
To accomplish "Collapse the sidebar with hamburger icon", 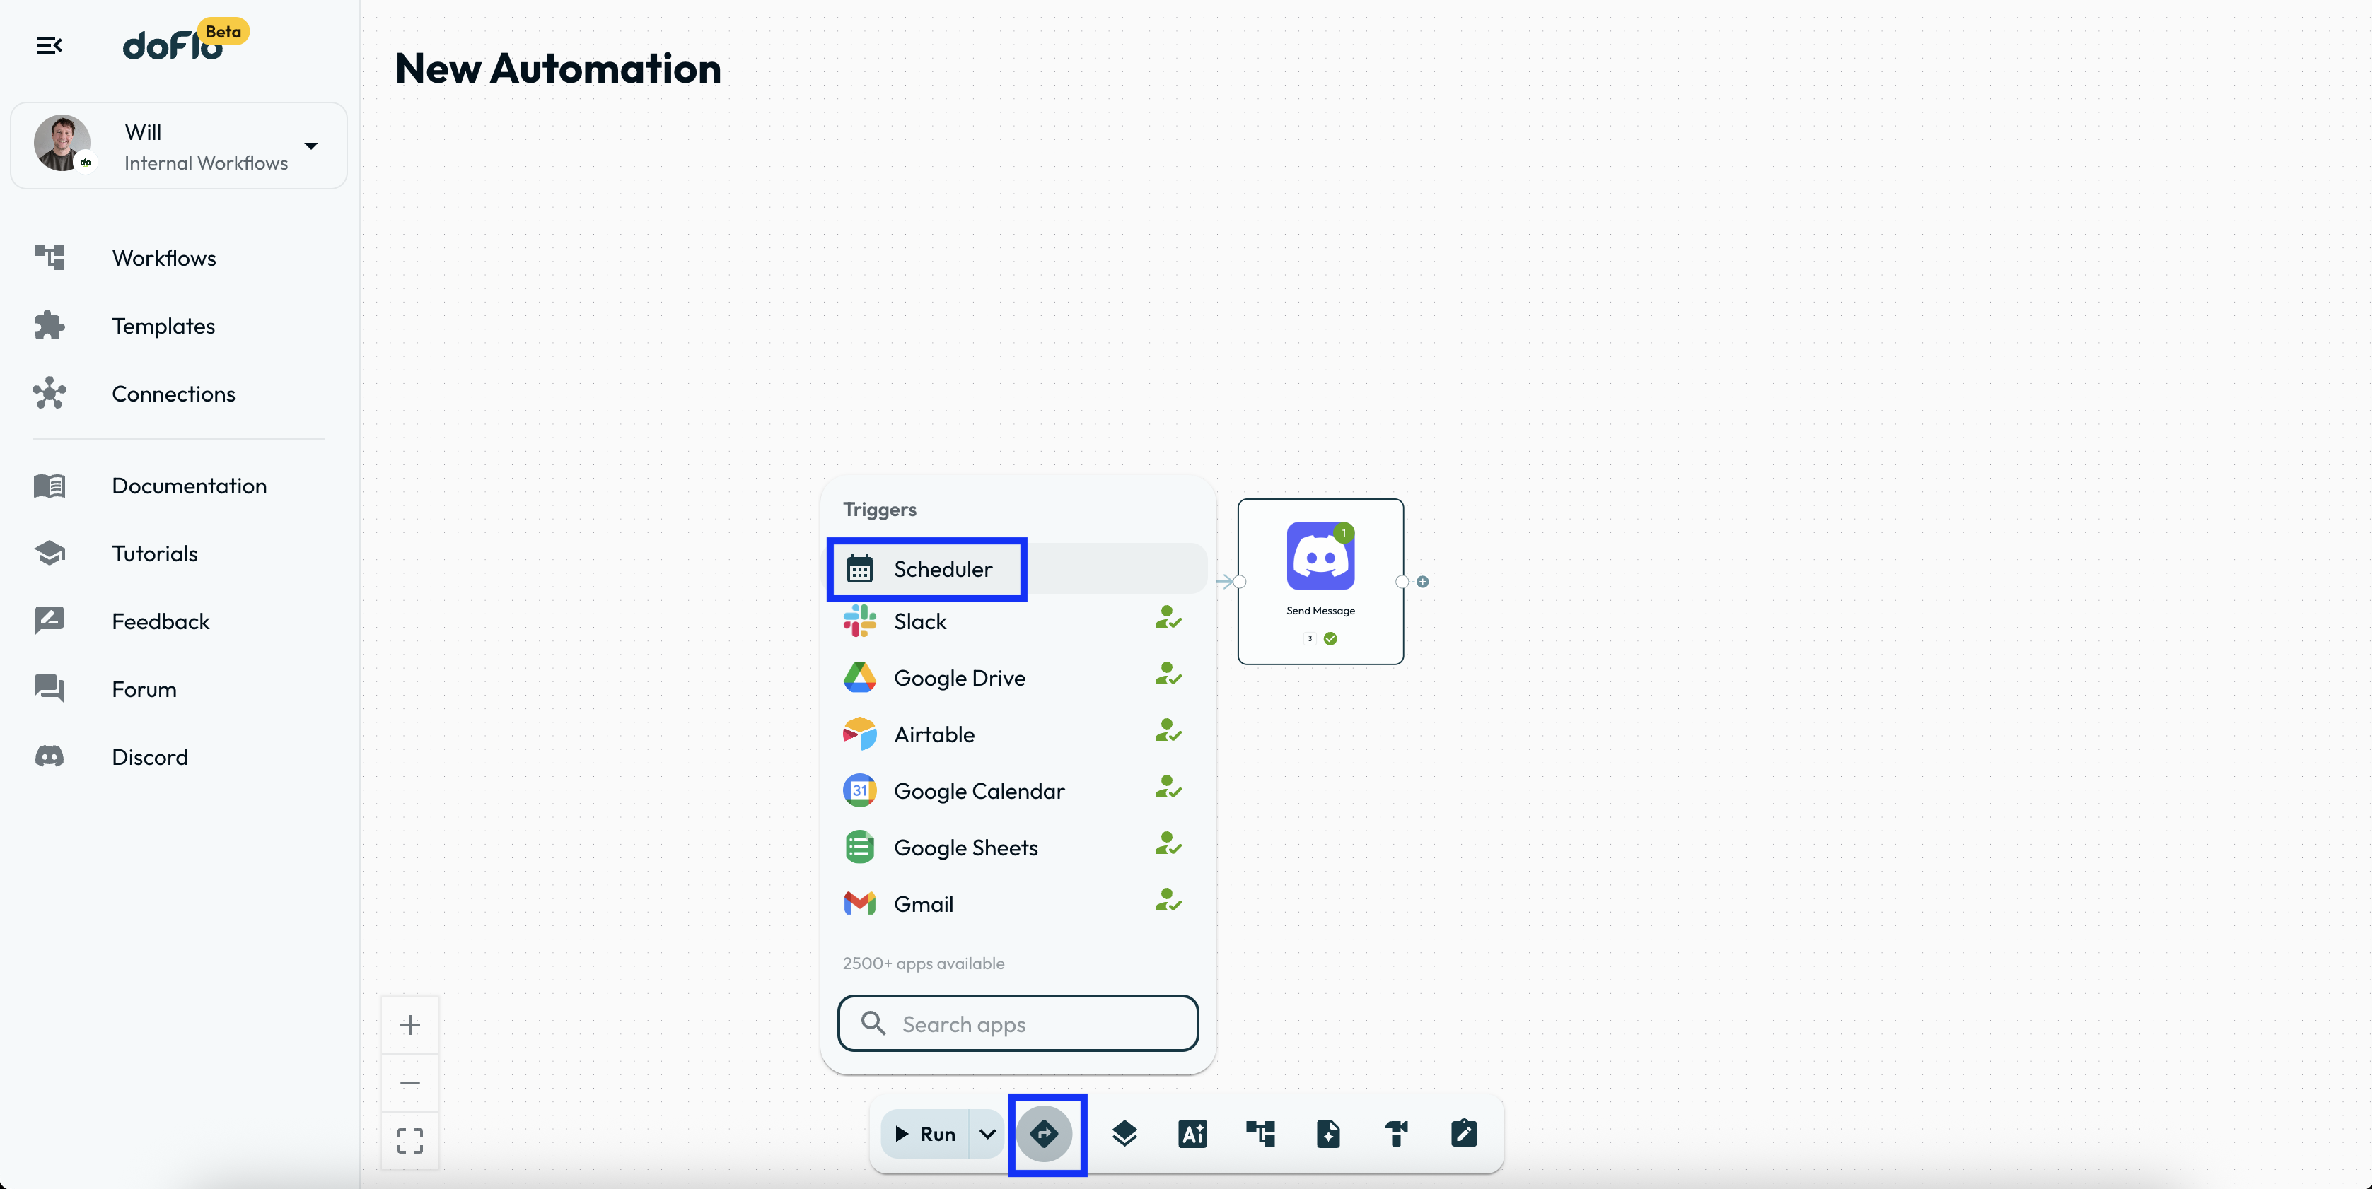I will point(49,45).
